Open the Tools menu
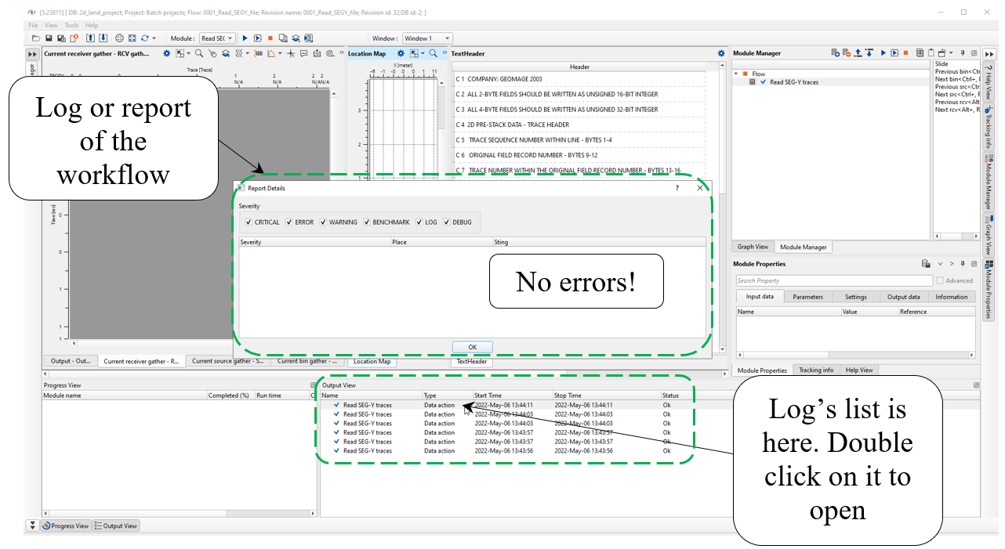The image size is (1005, 549). click(71, 25)
